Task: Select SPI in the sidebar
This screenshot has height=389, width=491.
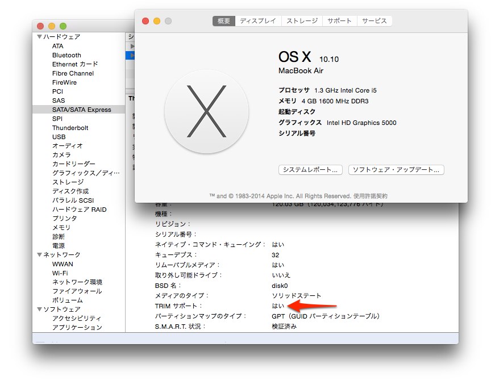Action: (57, 119)
